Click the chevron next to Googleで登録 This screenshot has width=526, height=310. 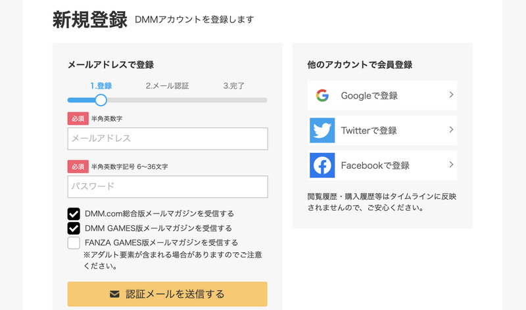tap(451, 95)
